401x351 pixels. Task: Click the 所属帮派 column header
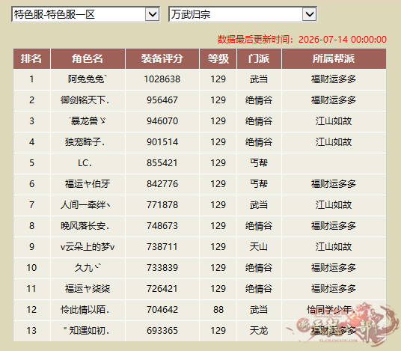click(334, 58)
